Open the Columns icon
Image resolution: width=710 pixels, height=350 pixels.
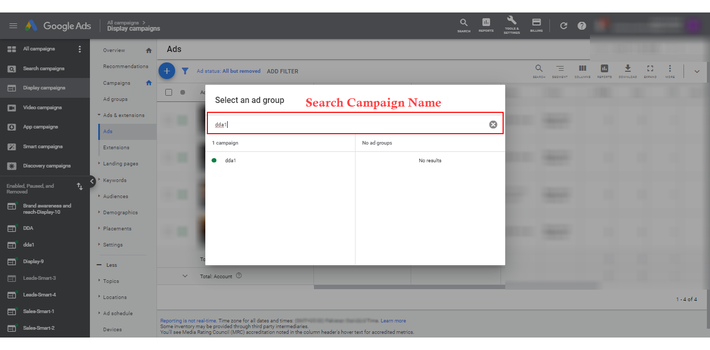tap(583, 71)
